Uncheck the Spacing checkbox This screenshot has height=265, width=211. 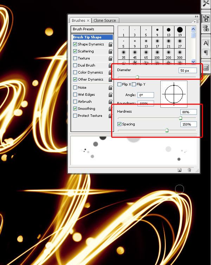(x=120, y=124)
